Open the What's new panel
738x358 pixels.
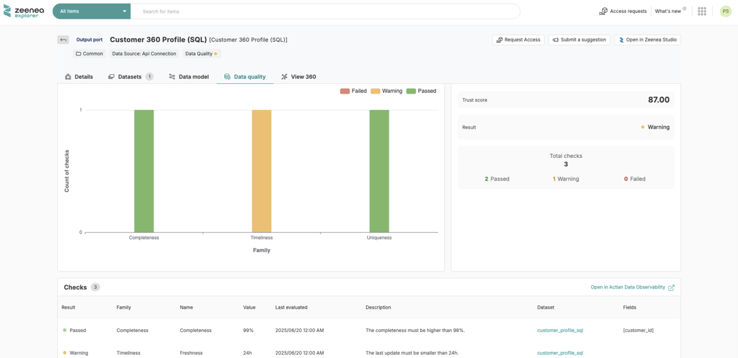(x=668, y=11)
